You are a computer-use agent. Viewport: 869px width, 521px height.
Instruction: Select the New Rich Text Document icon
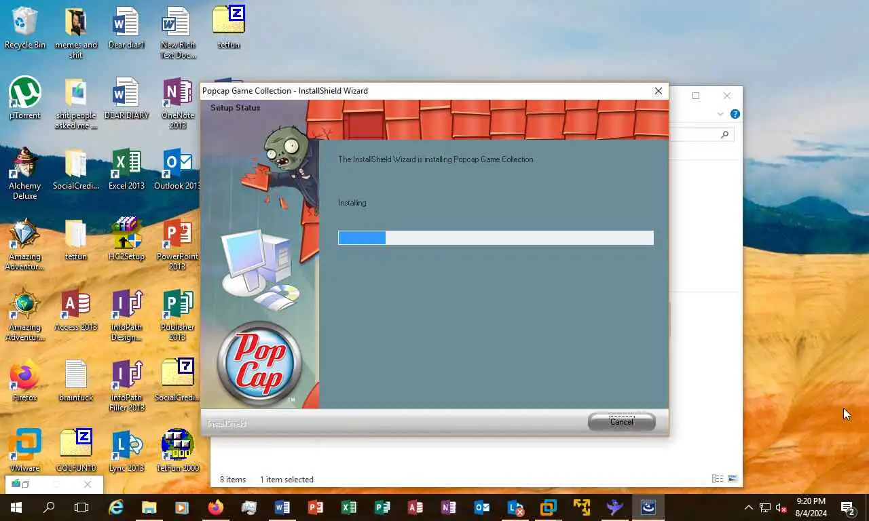pyautogui.click(x=177, y=33)
